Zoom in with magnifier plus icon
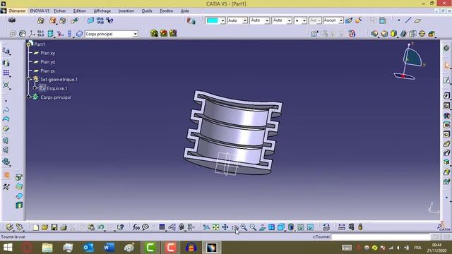 (244, 227)
